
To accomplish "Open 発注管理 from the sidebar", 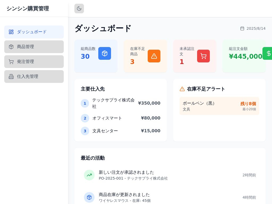I will tap(34, 62).
